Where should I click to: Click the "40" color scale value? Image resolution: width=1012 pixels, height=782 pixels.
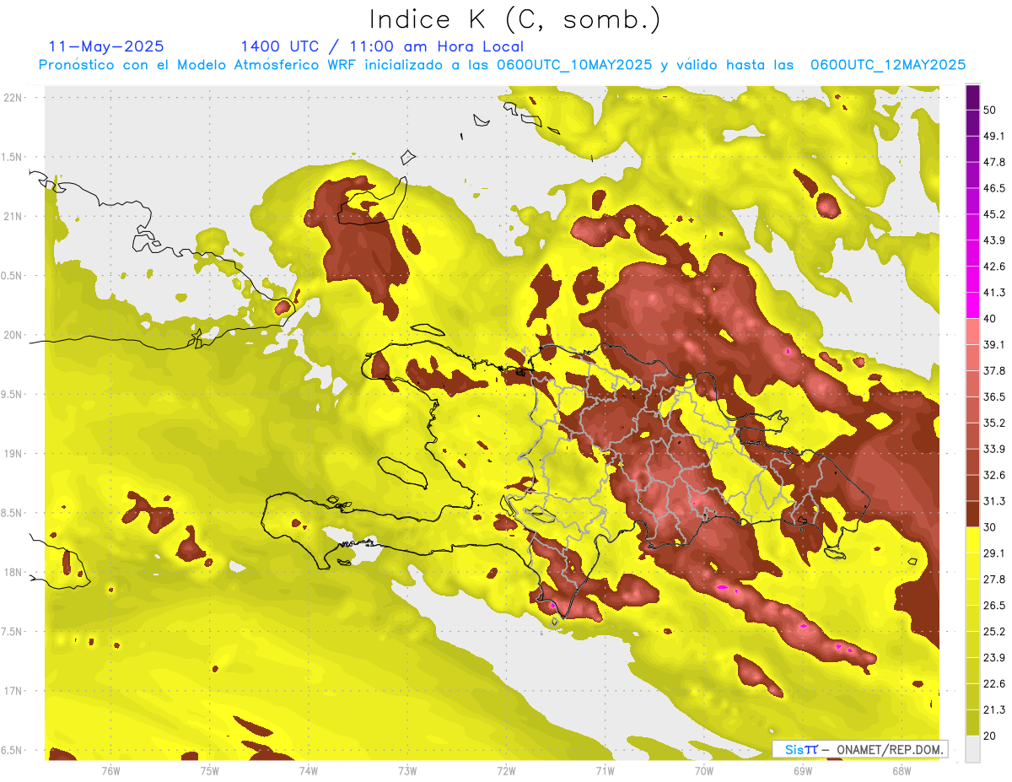pyautogui.click(x=989, y=318)
